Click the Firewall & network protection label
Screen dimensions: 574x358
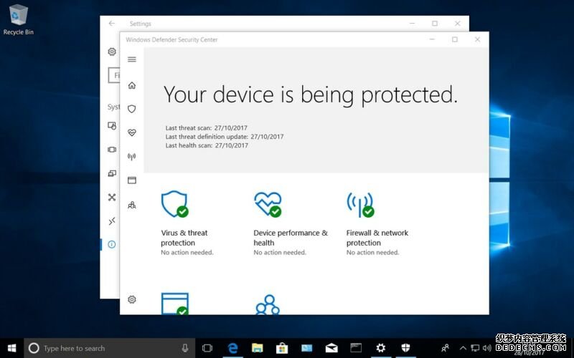[x=377, y=238]
